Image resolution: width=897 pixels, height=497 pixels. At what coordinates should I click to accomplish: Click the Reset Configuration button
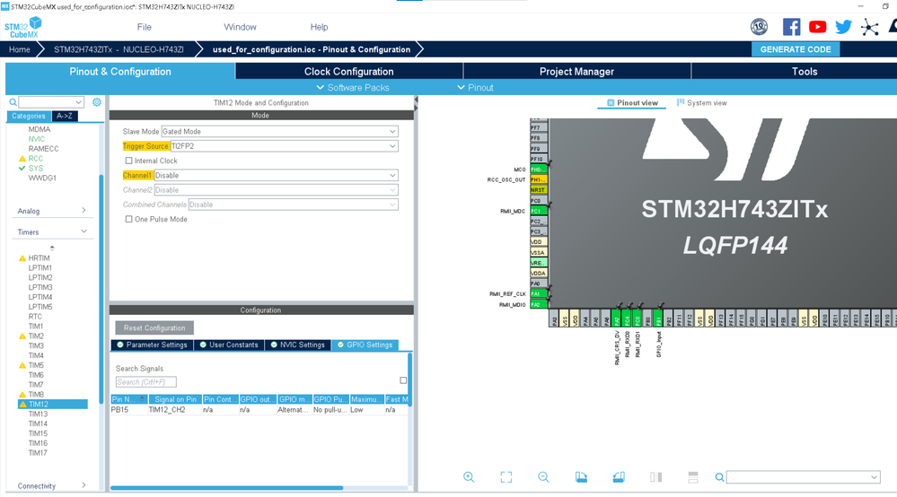(x=154, y=328)
